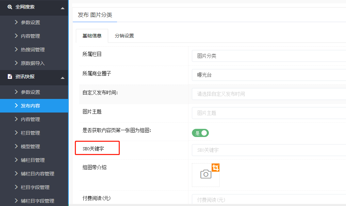Click the chevron icon beside 栏目字段管理

[x=16, y=187]
